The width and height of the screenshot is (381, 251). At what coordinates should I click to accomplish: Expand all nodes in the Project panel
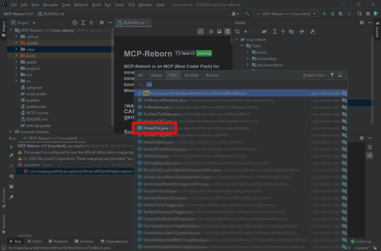coord(83,23)
